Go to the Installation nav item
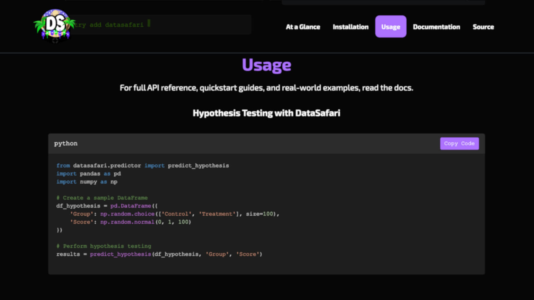The height and width of the screenshot is (300, 534). (x=350, y=27)
